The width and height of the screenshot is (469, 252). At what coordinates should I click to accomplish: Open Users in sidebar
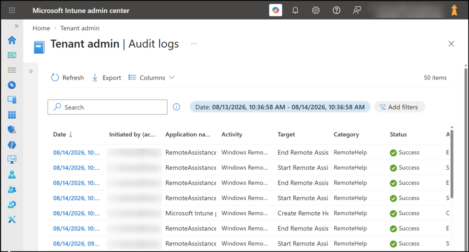[x=12, y=174]
